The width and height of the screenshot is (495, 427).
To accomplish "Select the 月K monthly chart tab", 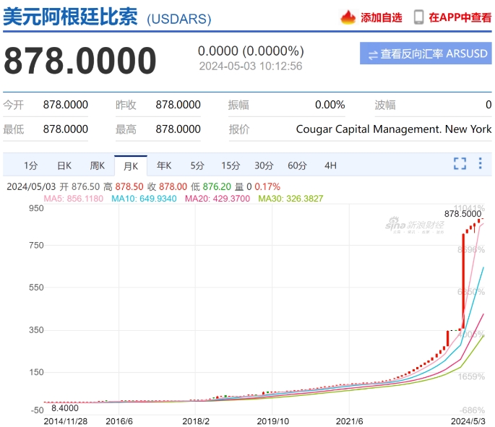I will click(131, 165).
